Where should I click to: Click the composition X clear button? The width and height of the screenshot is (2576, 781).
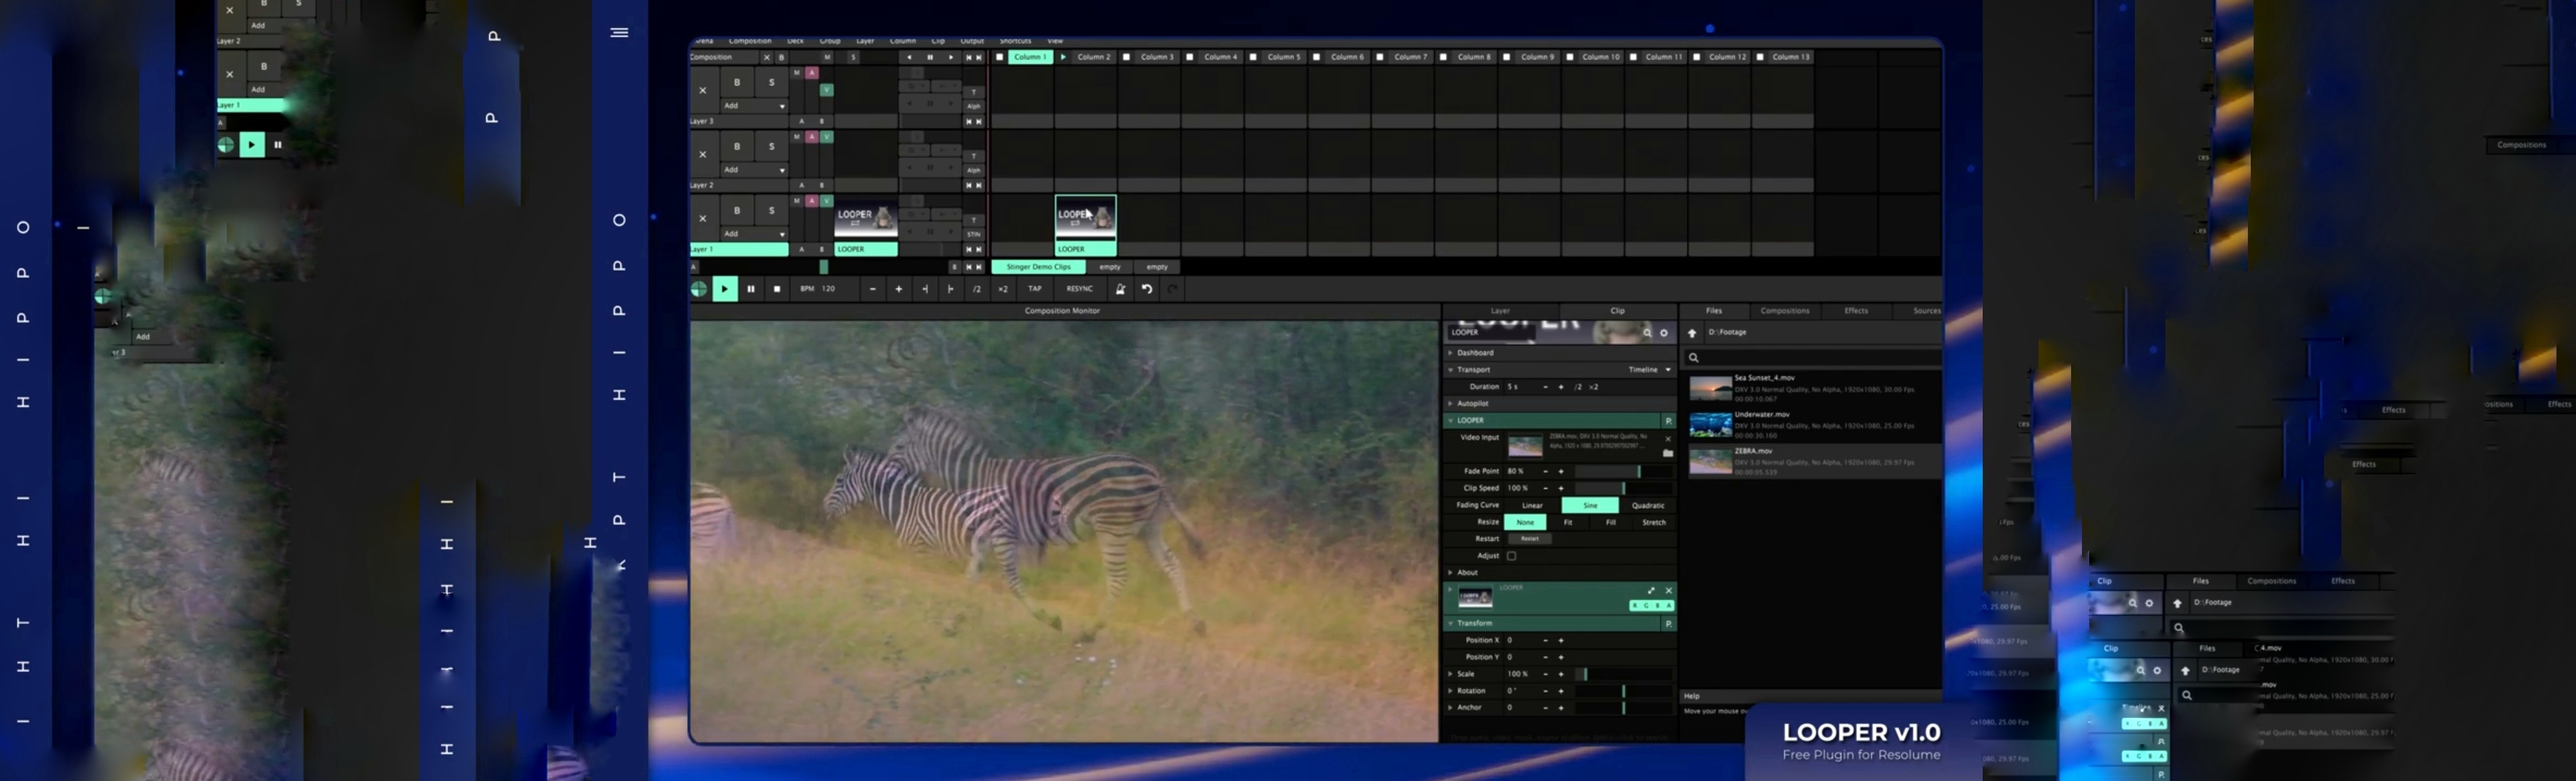[767, 58]
